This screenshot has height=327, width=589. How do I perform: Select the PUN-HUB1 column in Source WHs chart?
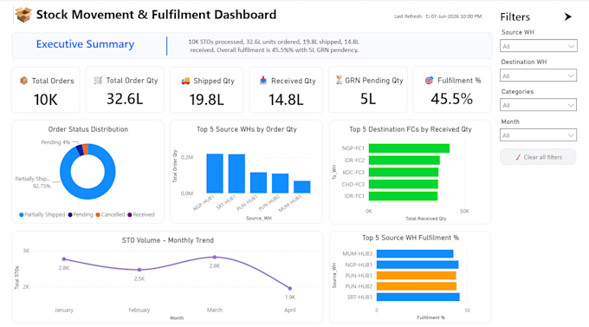pos(258,183)
